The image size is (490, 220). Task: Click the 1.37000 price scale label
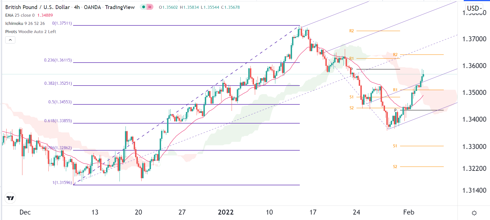click(x=474, y=39)
